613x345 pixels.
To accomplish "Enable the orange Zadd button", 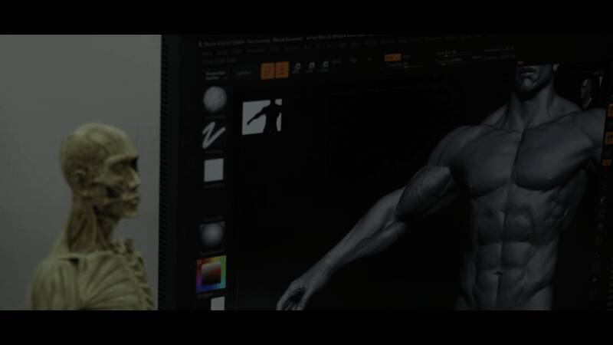I will pos(392,58).
